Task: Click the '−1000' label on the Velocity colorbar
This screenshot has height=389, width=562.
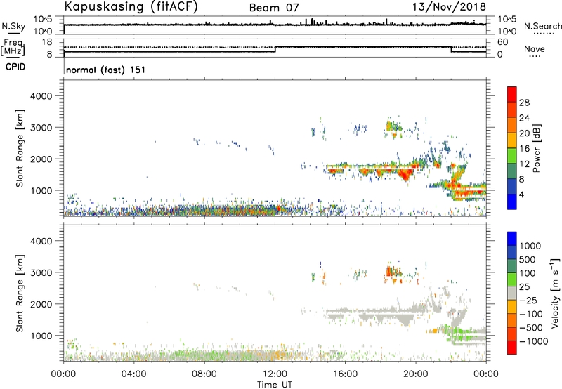Action: (x=533, y=341)
